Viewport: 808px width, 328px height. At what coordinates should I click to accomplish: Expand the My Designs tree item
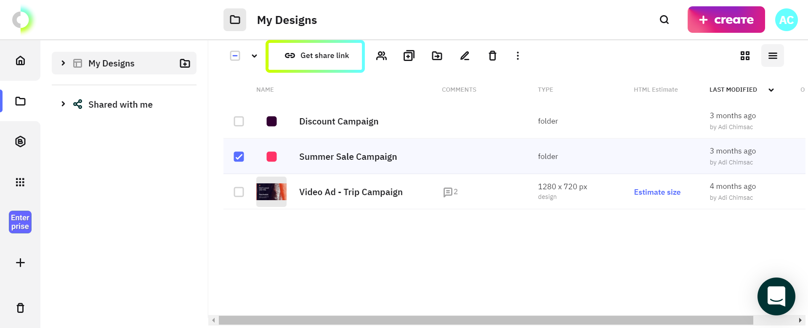pyautogui.click(x=63, y=63)
